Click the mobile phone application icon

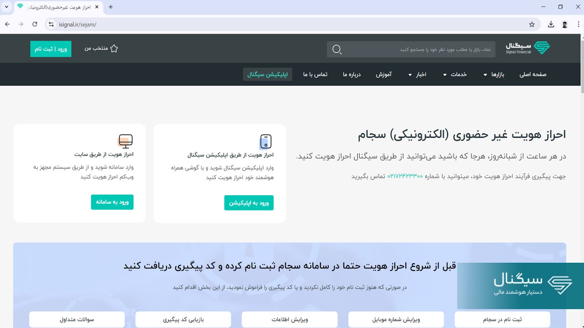266,141
